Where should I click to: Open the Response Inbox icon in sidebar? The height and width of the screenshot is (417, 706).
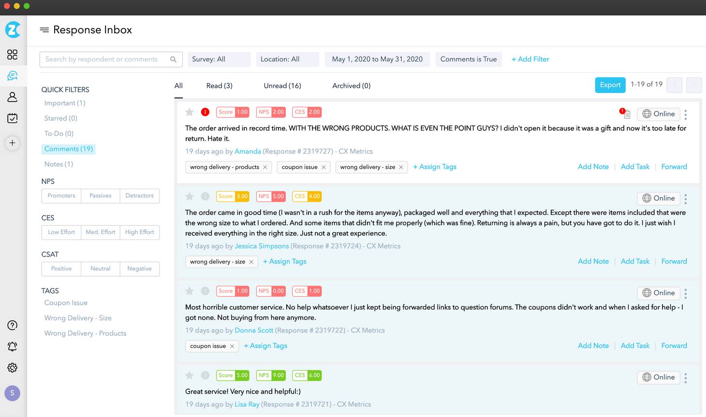click(13, 75)
